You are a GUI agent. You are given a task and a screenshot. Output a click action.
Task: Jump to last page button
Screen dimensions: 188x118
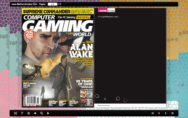[x=172, y=113]
